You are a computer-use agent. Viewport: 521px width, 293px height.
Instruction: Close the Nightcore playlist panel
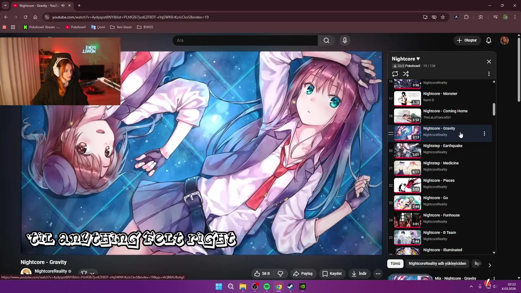coord(489,61)
